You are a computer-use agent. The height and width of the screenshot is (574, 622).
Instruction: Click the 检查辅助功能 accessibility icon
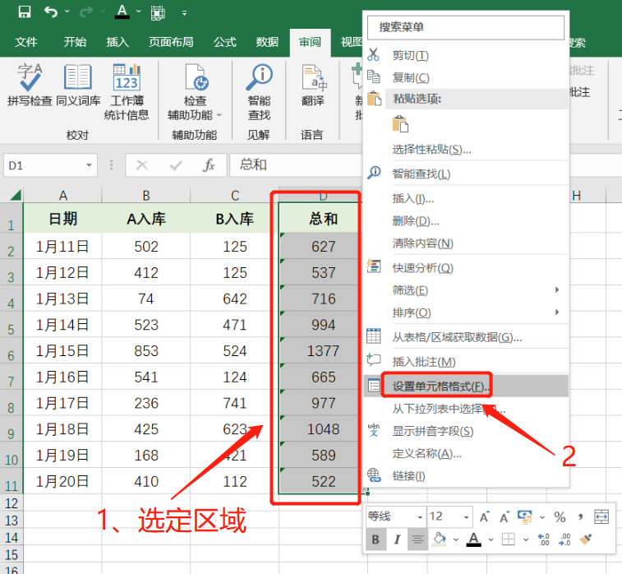click(195, 78)
